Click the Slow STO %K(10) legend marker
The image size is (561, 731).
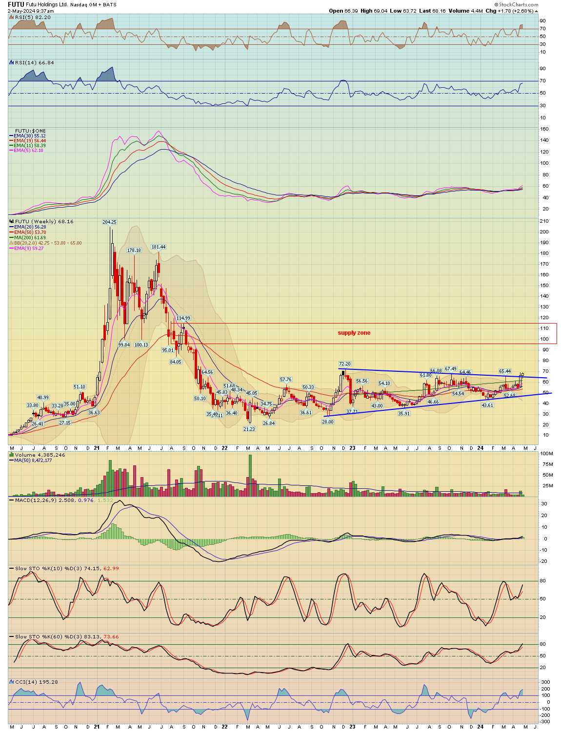coord(12,569)
